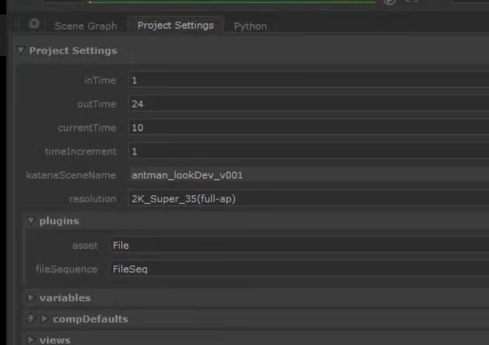Screen dimensions: 489x345
Task: Click the help icon beside compDefaults
Action: click(x=30, y=319)
